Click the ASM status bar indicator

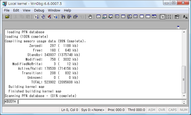tap(152, 110)
